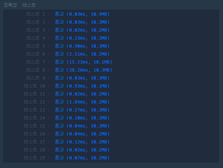223x168 pixels.
Task: Select the 테스트 2 row label
Action: [36, 22]
